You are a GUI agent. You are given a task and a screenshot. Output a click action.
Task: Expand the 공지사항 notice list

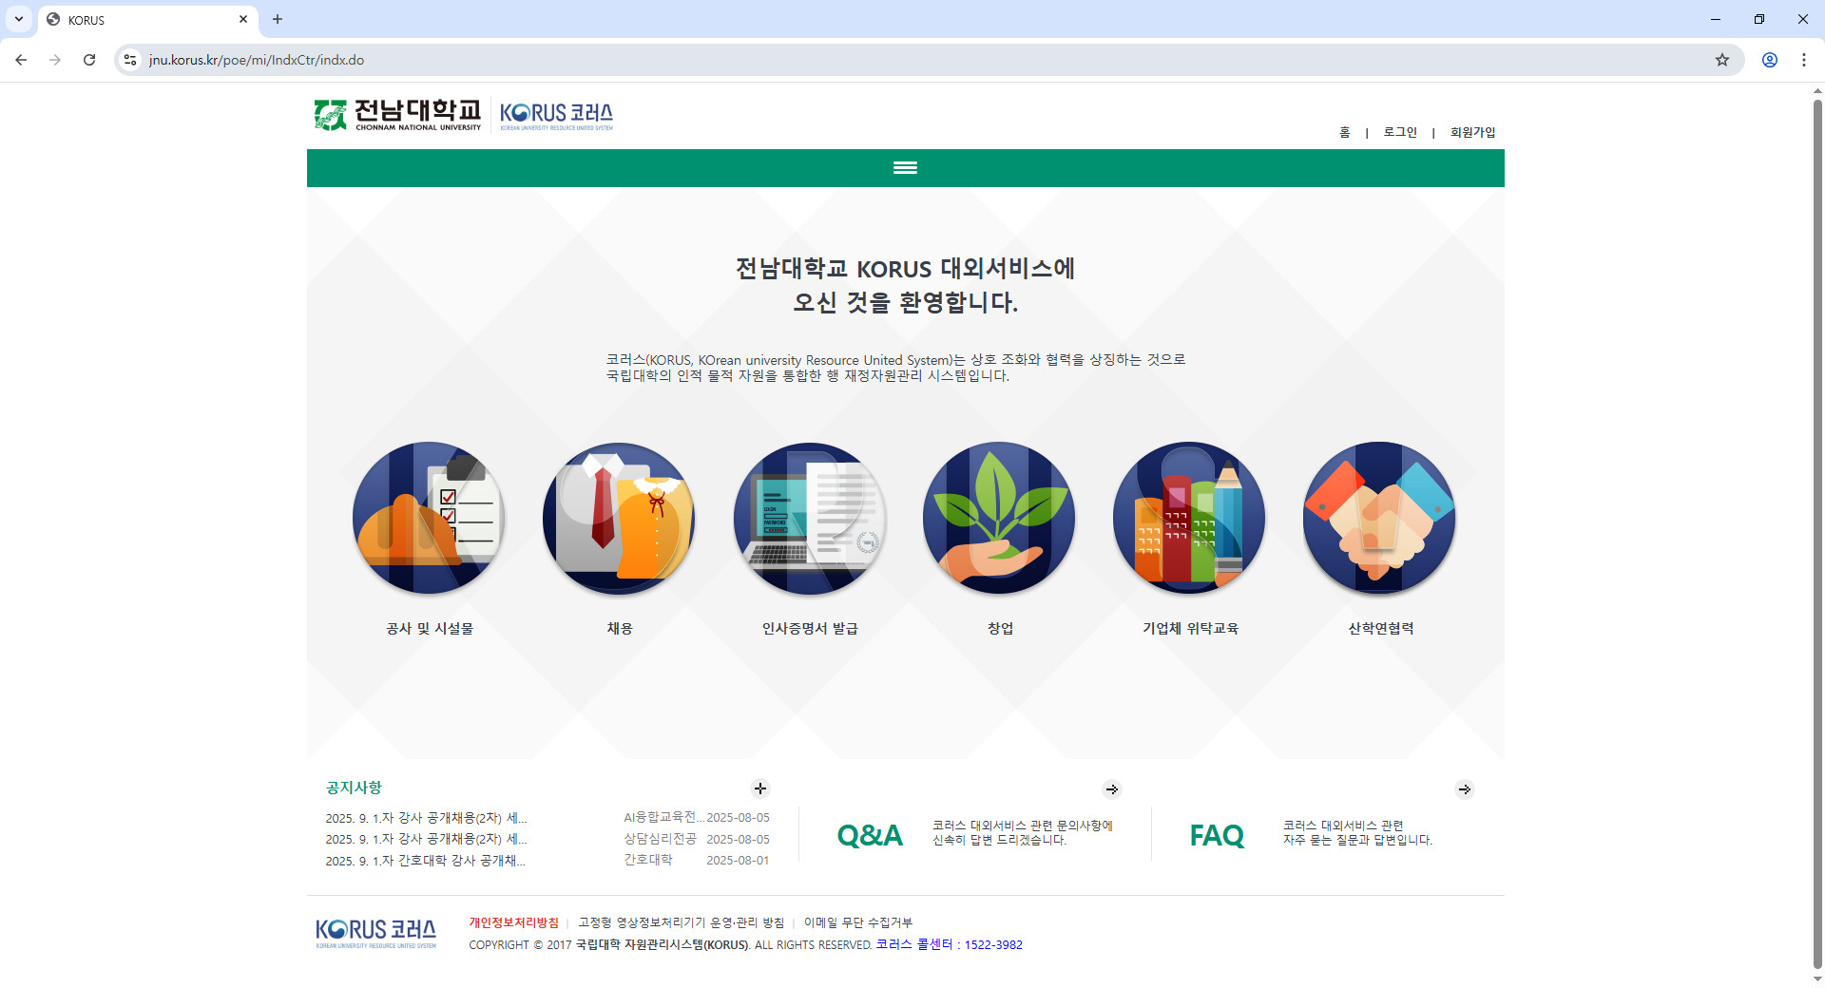point(759,788)
